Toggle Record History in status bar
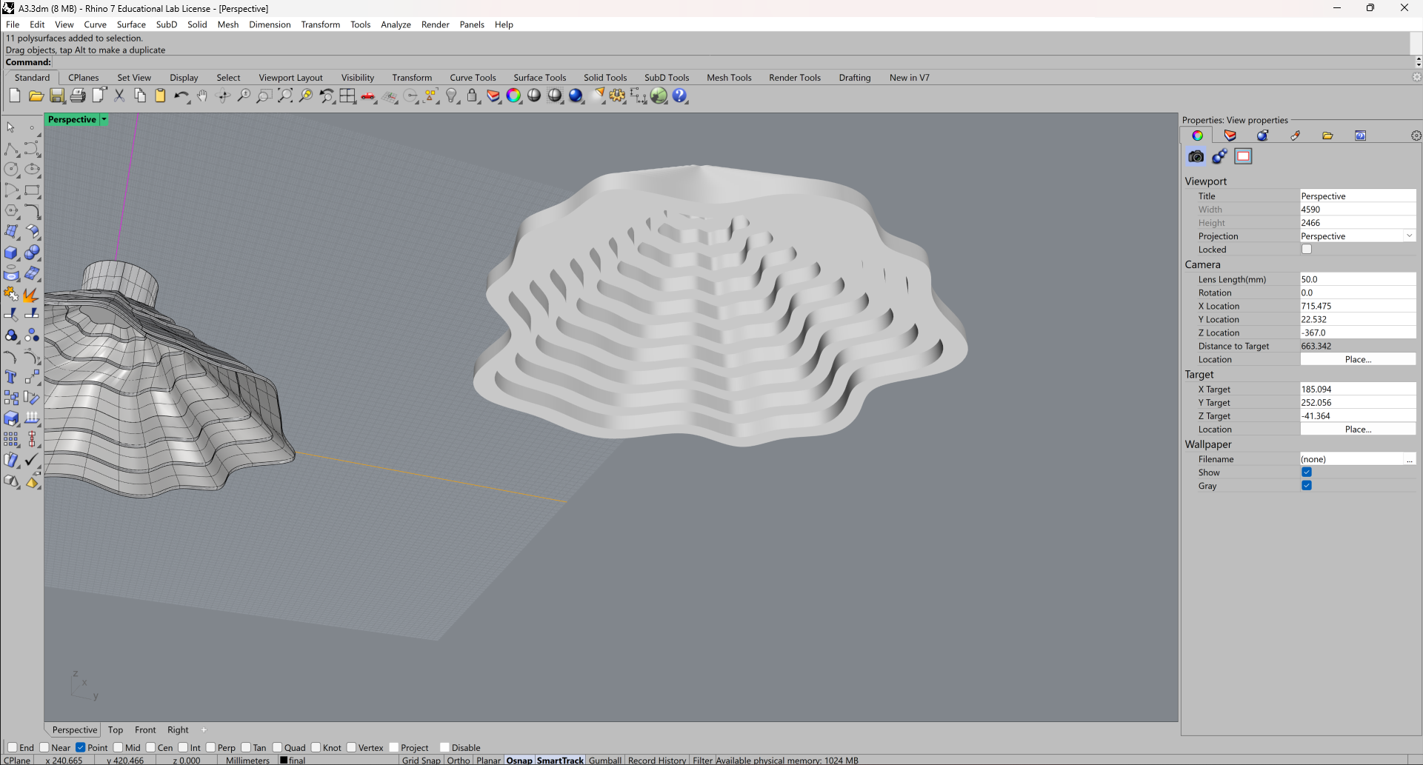The image size is (1423, 765). pos(657,760)
